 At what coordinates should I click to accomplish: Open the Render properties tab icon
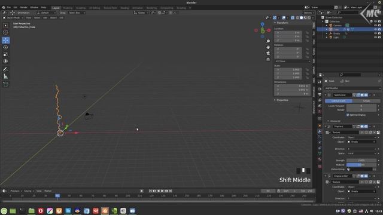320,89
